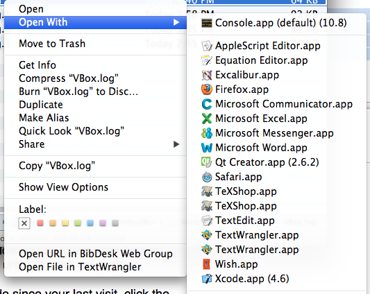Screen dimensions: 370x294
Task: Apply the red label color
Action: [40, 223]
